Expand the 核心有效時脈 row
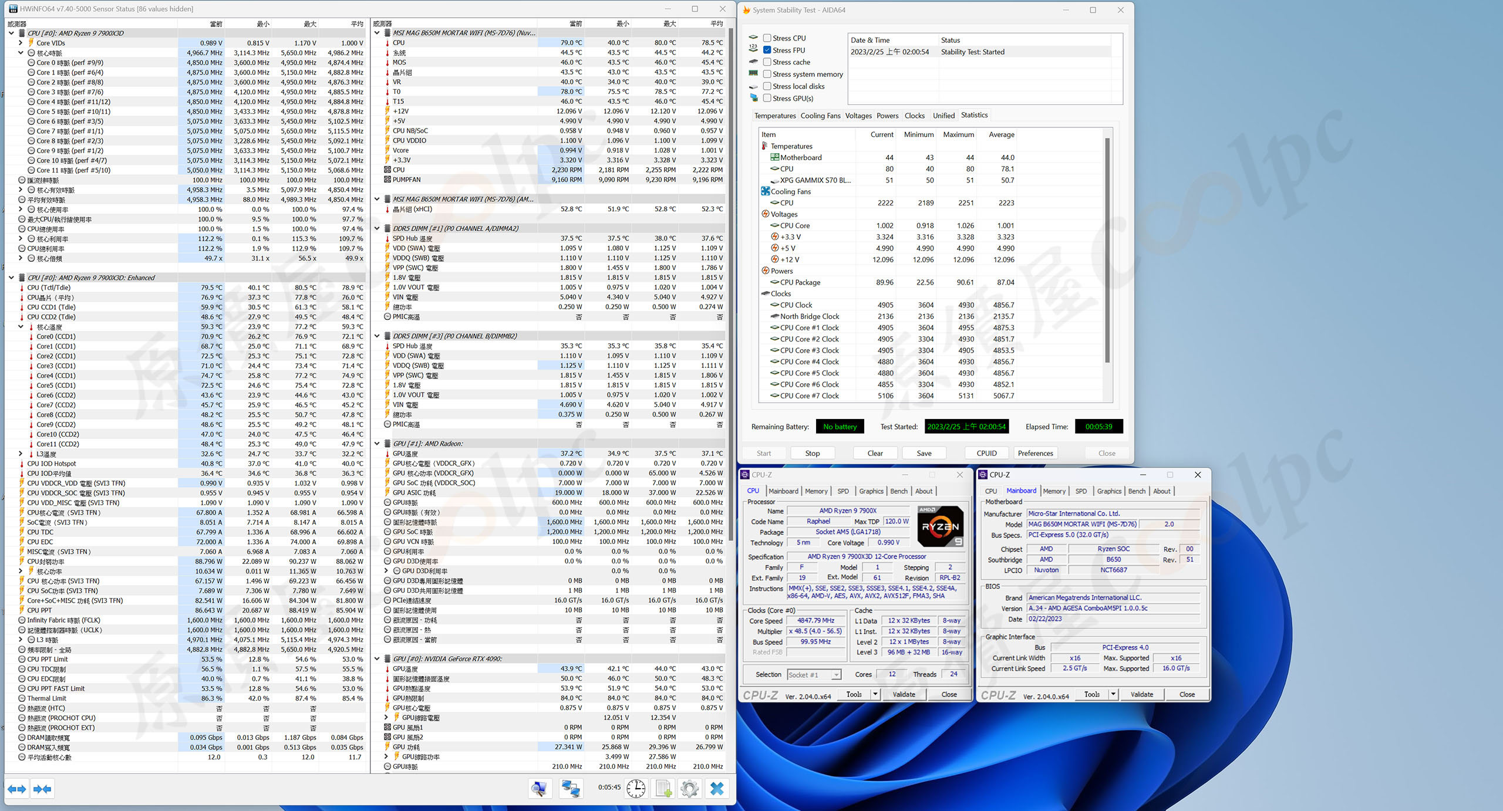 point(21,190)
